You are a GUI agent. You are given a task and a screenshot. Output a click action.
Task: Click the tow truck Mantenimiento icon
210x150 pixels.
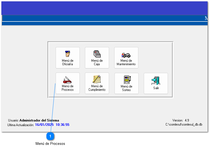coord(126,54)
